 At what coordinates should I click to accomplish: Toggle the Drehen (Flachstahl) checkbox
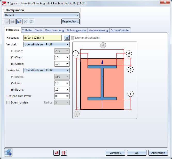pos(73,38)
